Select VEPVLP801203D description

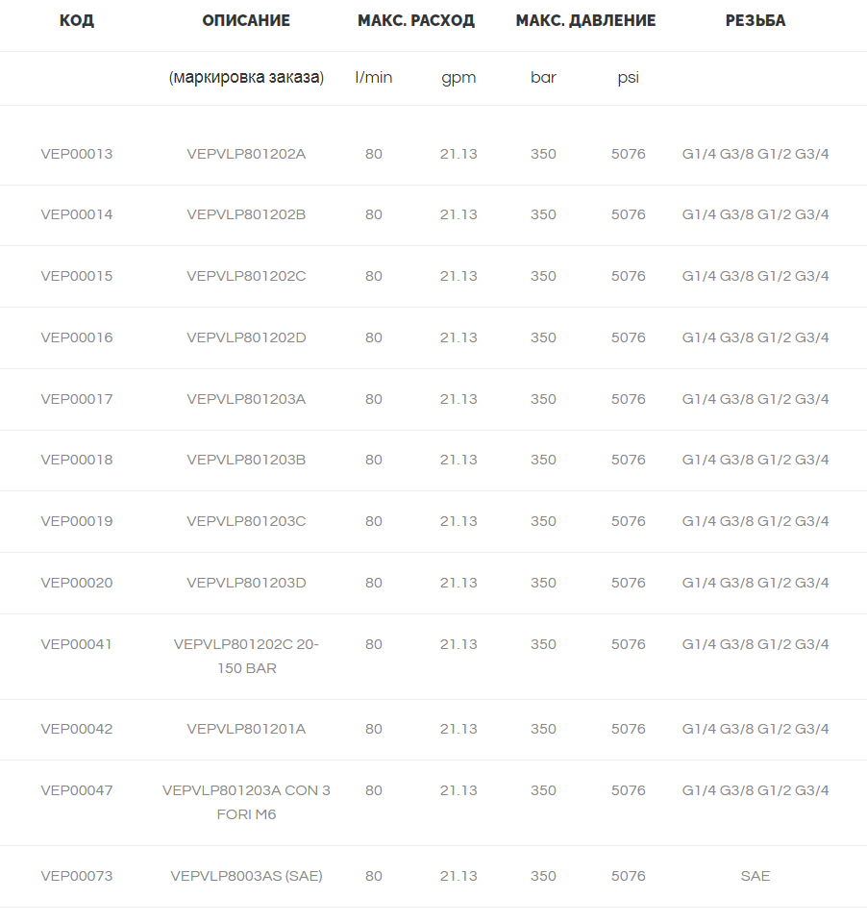coord(246,584)
